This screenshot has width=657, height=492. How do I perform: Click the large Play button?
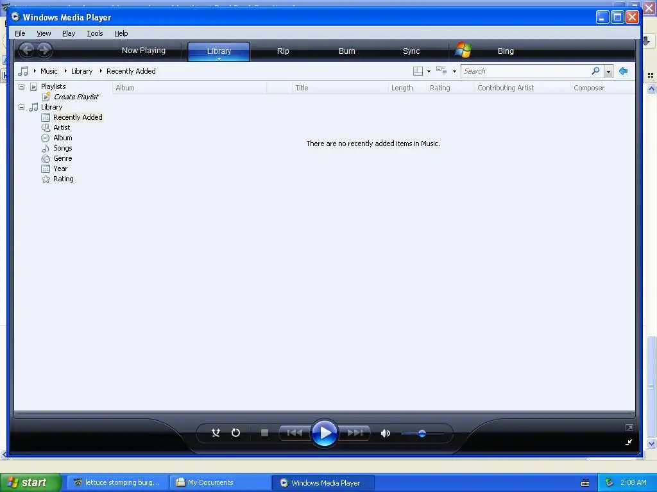coord(324,432)
